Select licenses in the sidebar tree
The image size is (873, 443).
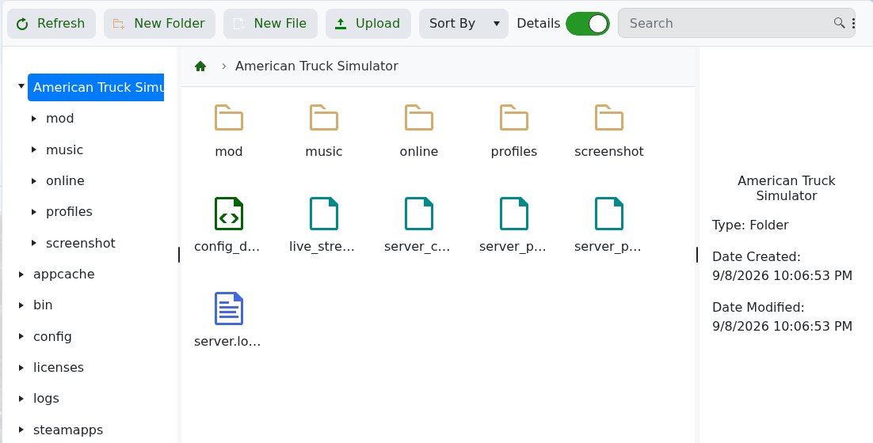point(59,367)
